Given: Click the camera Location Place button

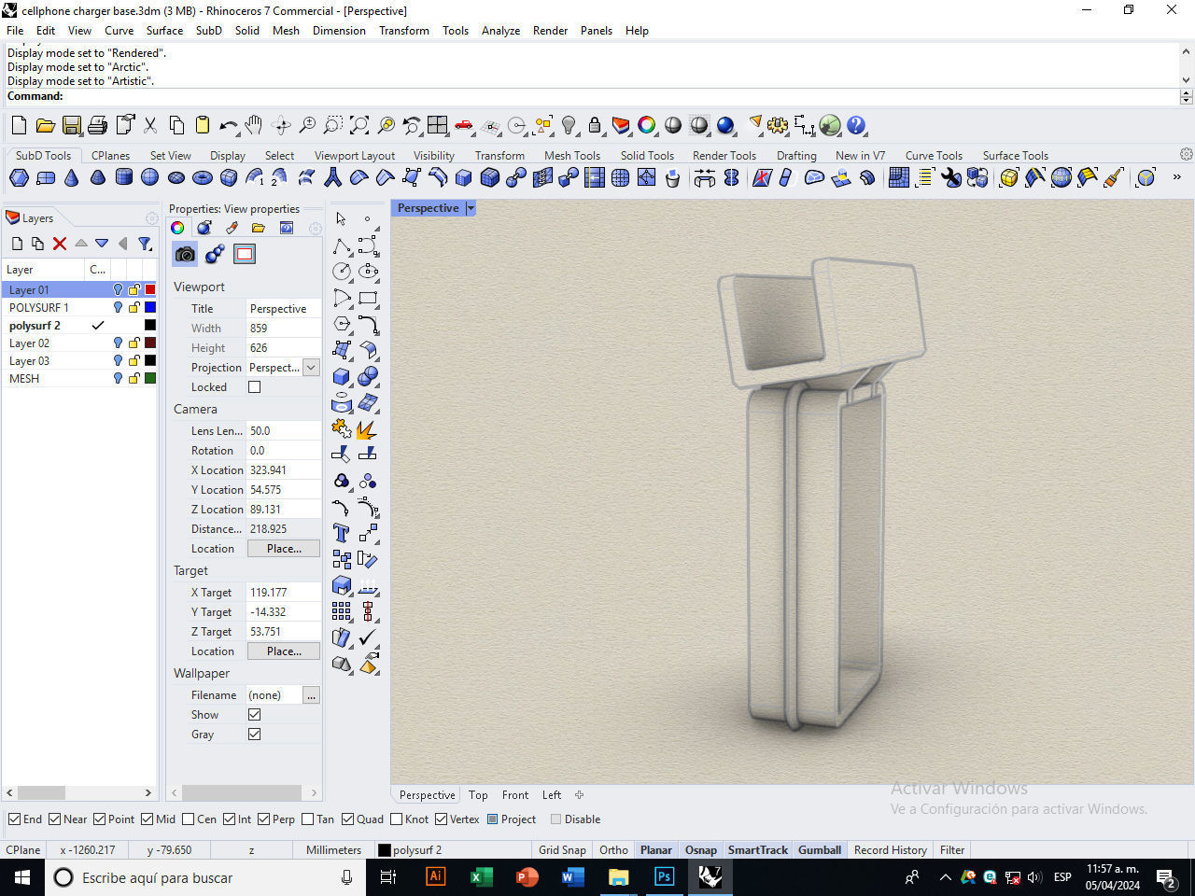Looking at the screenshot, I should [284, 549].
